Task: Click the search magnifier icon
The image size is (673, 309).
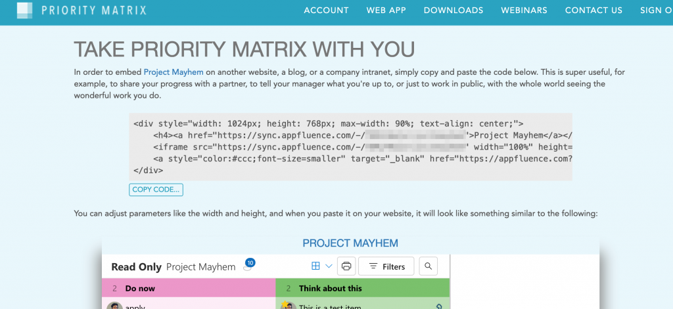Action: (428, 266)
